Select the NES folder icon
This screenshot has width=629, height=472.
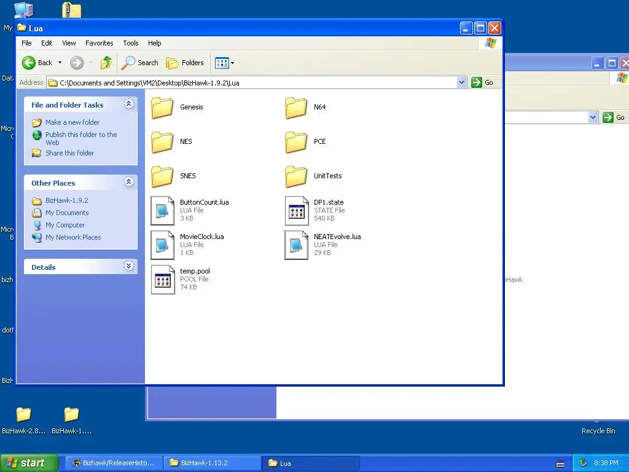[x=162, y=142]
